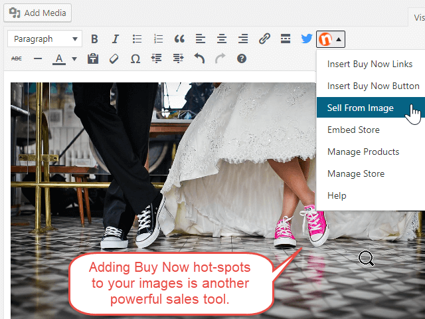Viewport: 425px width, 319px height.
Task: Undo the last action
Action: click(x=199, y=58)
